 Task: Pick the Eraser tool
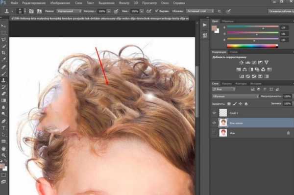[x=3, y=94]
